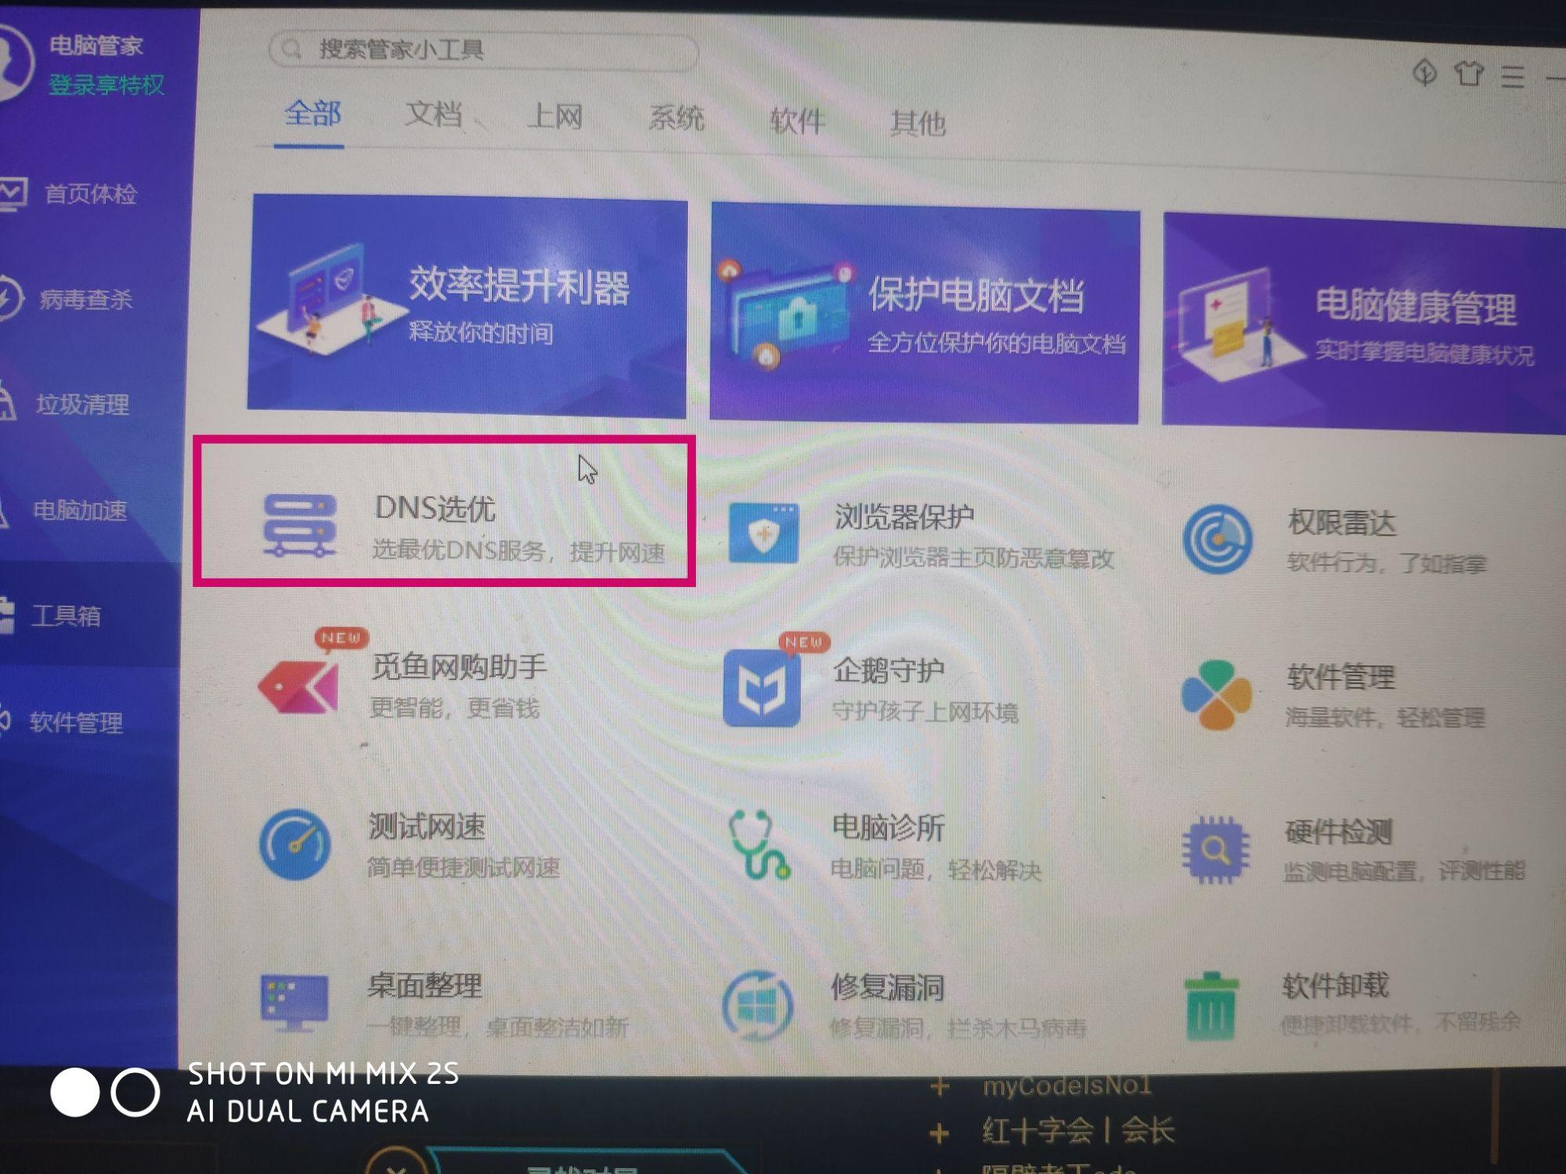The width and height of the screenshot is (1566, 1174).
Task: Click the 觅鱼网购助手 title text
Action: click(459, 667)
